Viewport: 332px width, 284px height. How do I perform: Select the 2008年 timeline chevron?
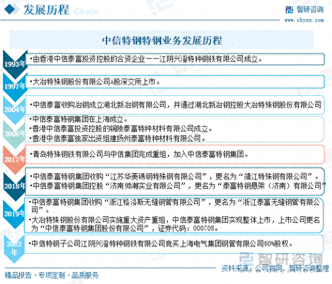[15, 133]
